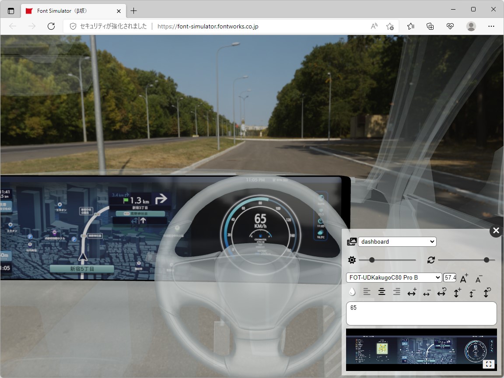
Task: Close the font settings panel
Action: (x=496, y=231)
